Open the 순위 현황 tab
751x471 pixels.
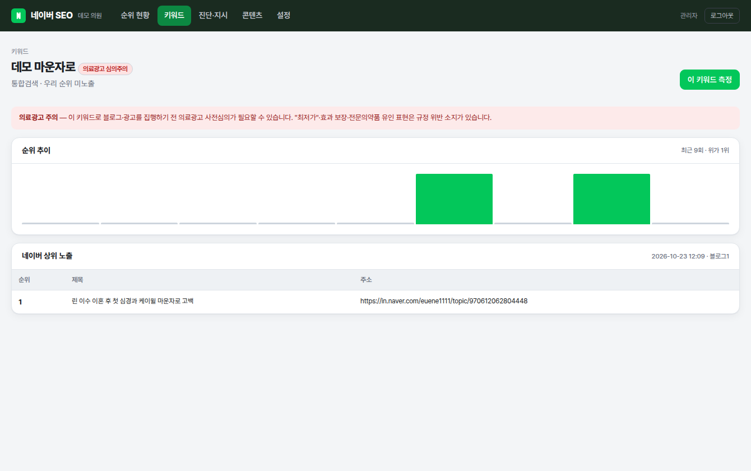coord(135,16)
